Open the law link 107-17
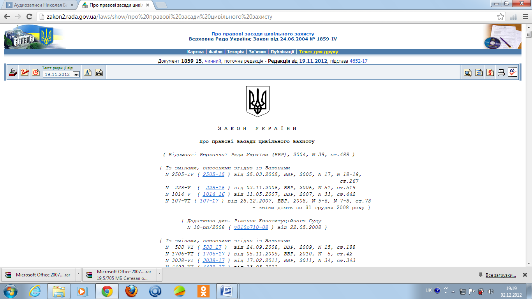The image size is (532, 299). click(209, 201)
